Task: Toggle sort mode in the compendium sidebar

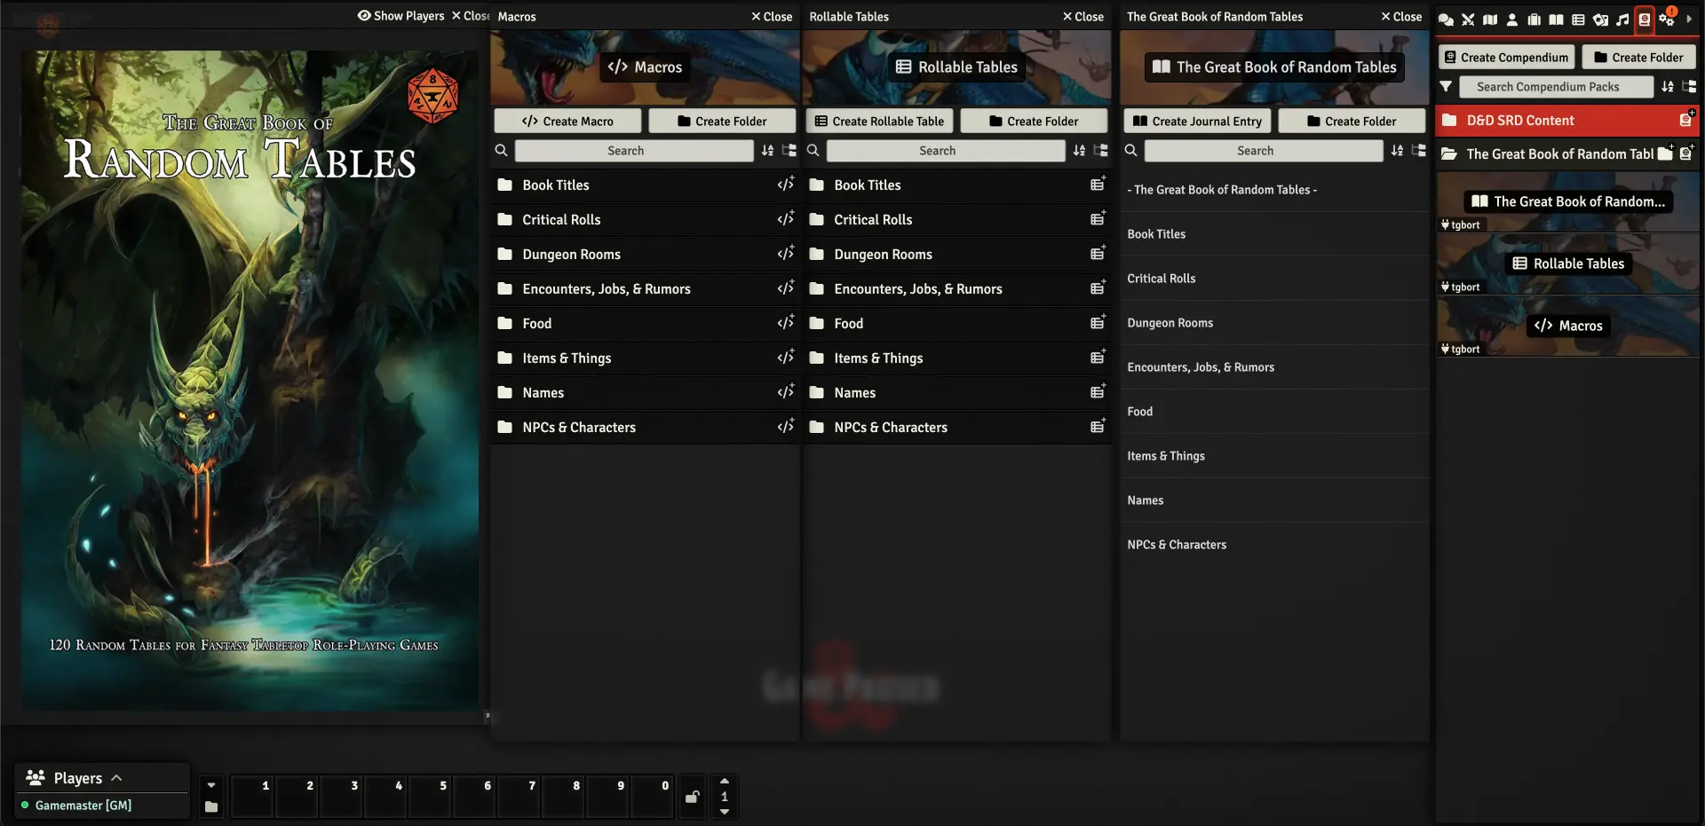Action: click(x=1668, y=86)
